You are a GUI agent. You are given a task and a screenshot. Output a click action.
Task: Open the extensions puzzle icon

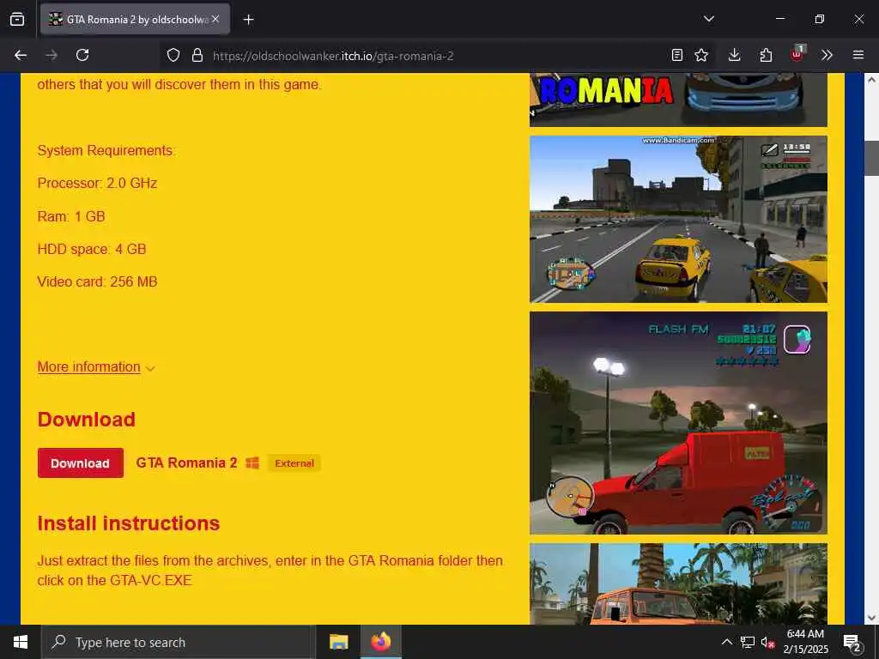pos(766,55)
